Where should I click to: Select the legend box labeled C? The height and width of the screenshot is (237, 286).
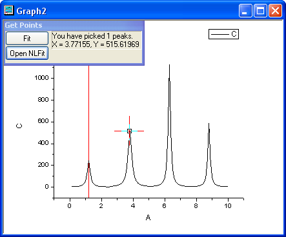(223, 34)
